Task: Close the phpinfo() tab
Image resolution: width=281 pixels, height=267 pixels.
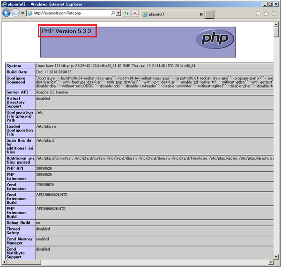Action: click(201, 14)
